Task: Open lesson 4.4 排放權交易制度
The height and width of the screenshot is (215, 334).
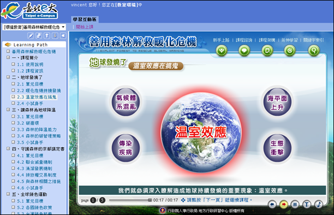Action: (37, 175)
